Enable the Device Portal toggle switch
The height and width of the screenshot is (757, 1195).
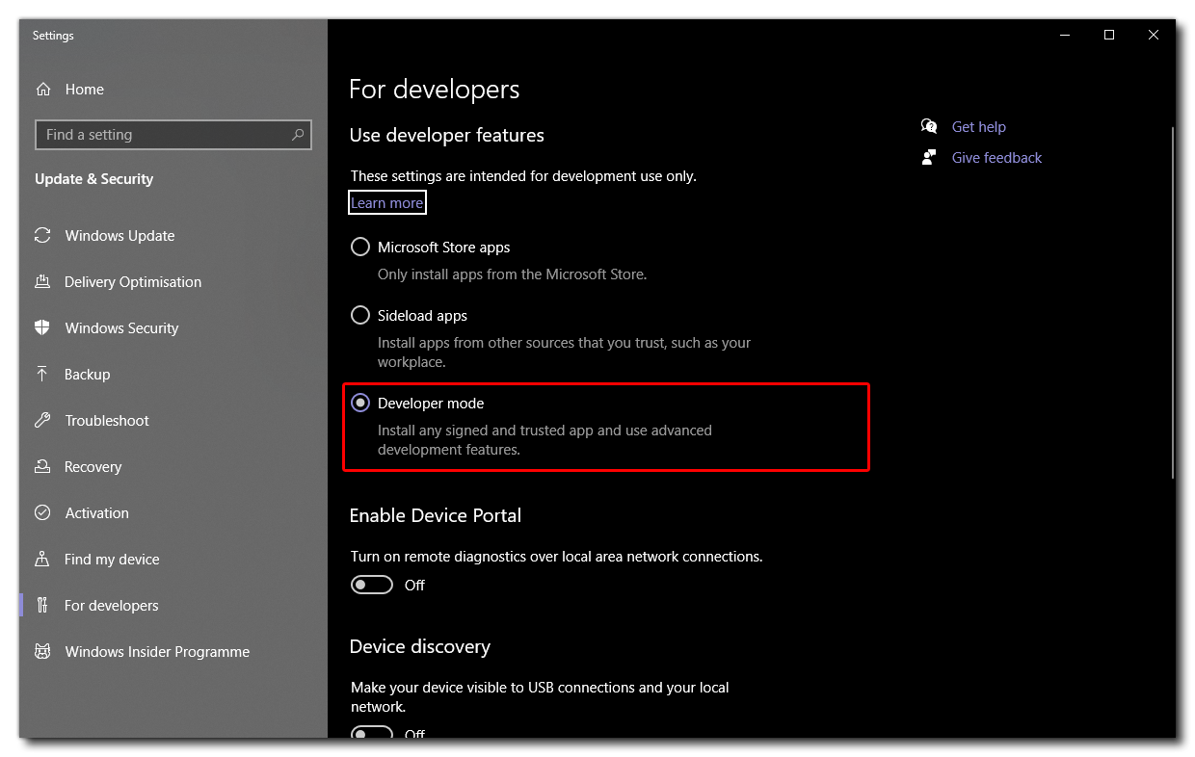click(372, 586)
